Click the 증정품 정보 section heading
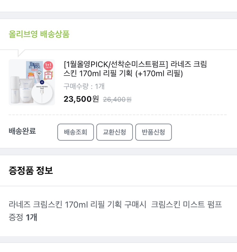This screenshot has width=237, height=252. pyautogui.click(x=30, y=170)
